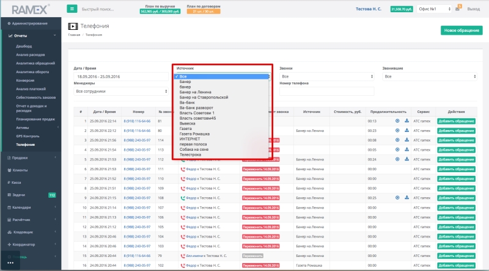The image size is (489, 271).
Task: Click the План по выручке progress bar
Action: (x=160, y=12)
